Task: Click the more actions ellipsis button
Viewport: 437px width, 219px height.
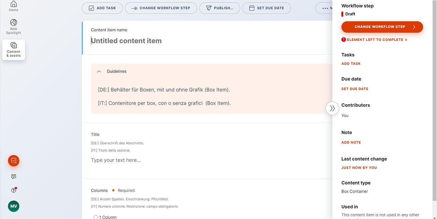Action: coord(325,8)
